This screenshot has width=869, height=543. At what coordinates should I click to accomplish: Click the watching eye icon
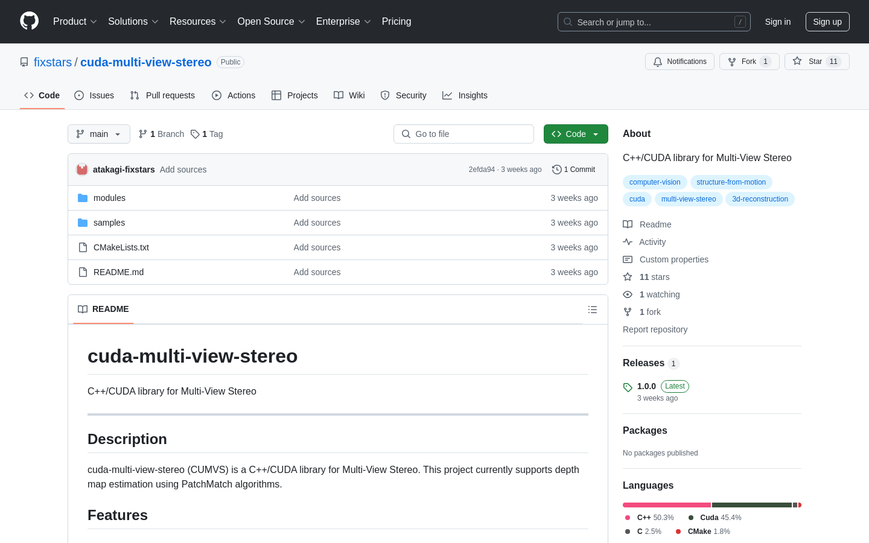(x=628, y=294)
